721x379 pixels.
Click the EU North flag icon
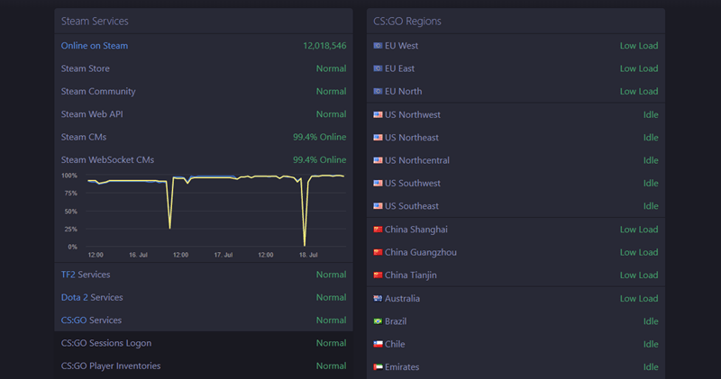tap(378, 92)
